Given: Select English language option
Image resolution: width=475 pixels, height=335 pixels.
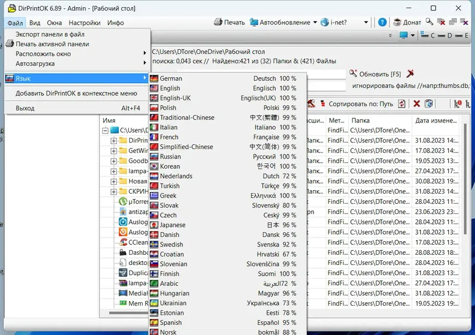Looking at the screenshot, I should (x=228, y=89).
